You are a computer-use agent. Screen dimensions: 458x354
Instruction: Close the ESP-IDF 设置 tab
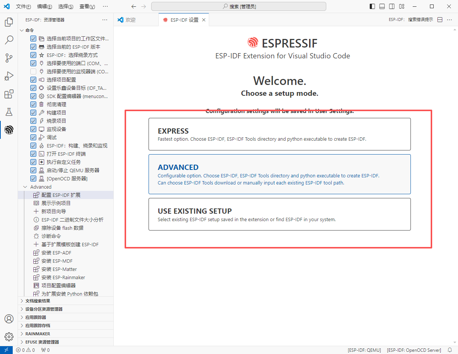click(204, 20)
